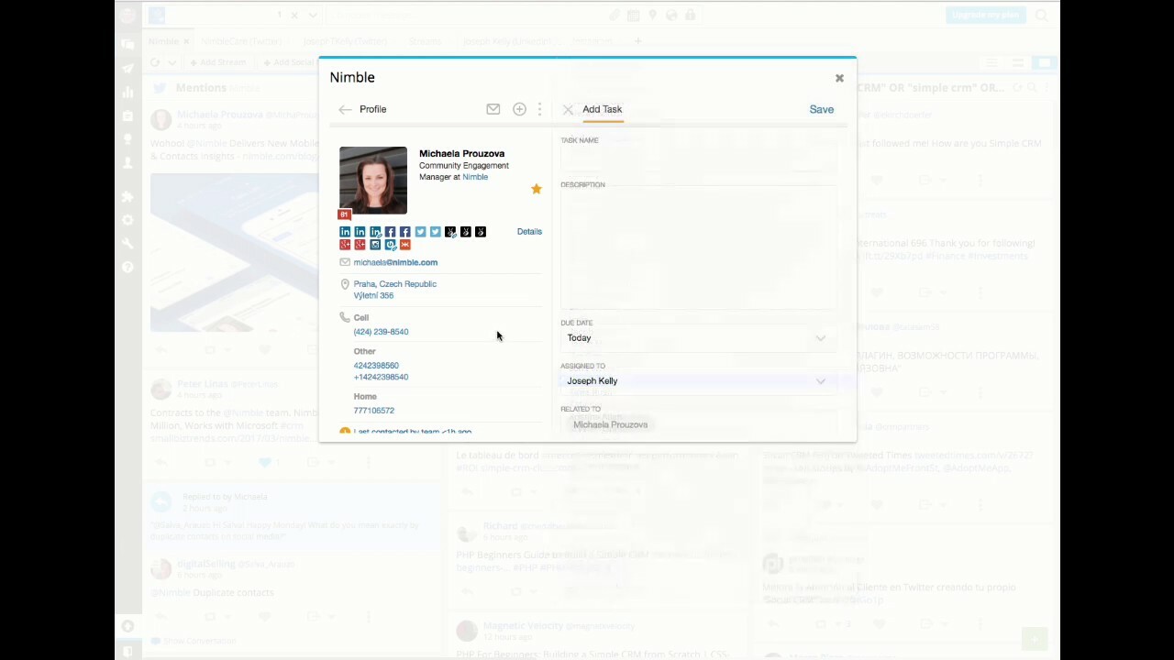Screen dimensions: 1174x660
Task: Click the email envelope icon in the toolbar
Action: (493, 109)
